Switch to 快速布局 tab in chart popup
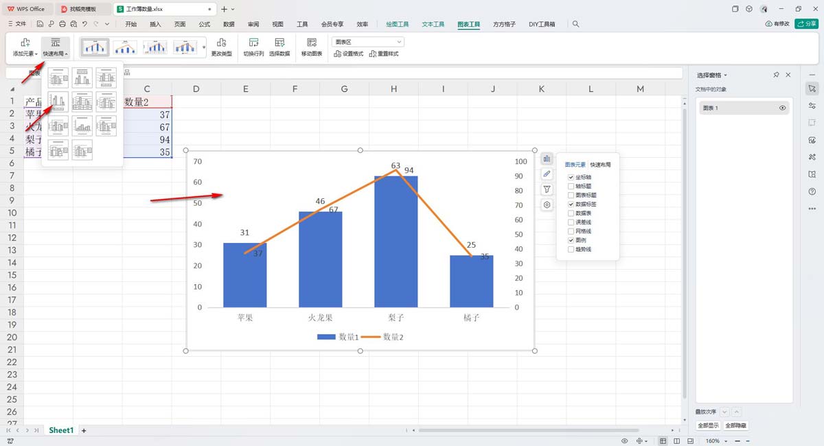 (601, 165)
